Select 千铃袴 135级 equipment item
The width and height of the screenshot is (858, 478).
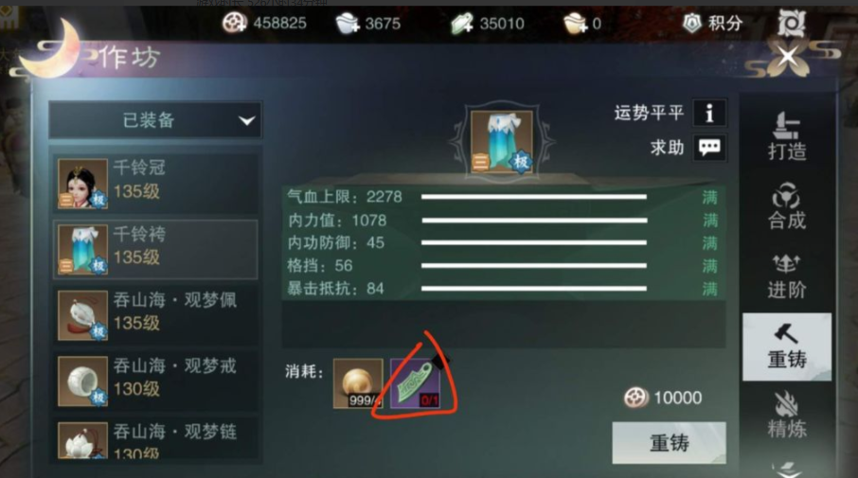click(x=155, y=249)
